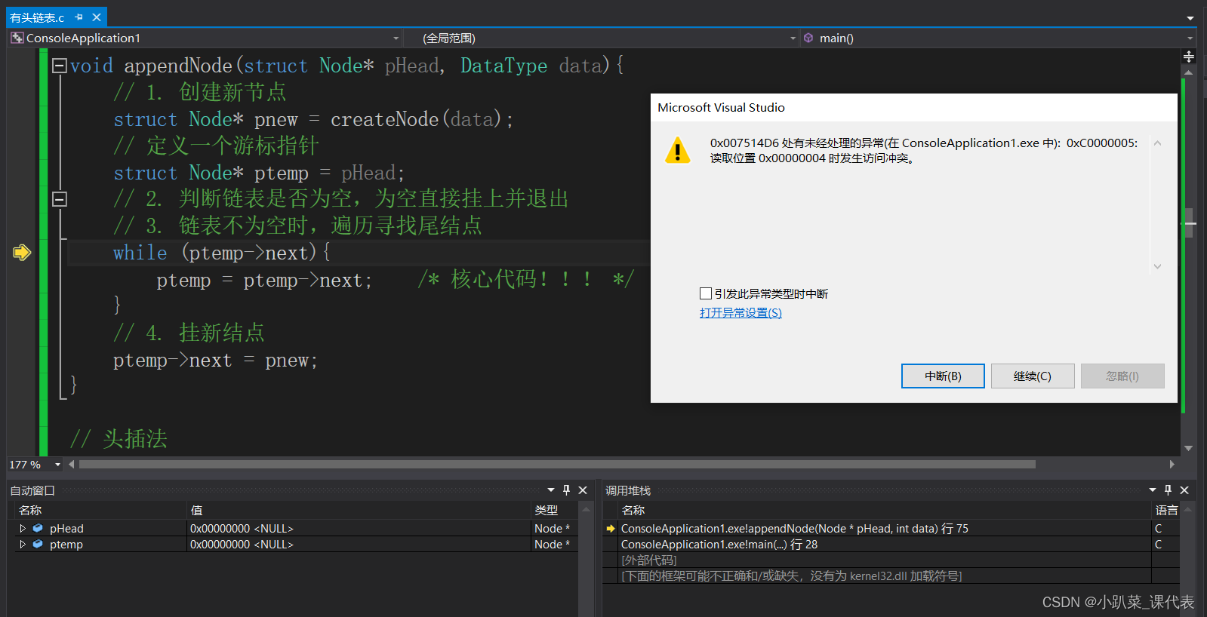Image resolution: width=1207 pixels, height=617 pixels.
Task: Click the 值 column header
Action: pyautogui.click(x=359, y=511)
